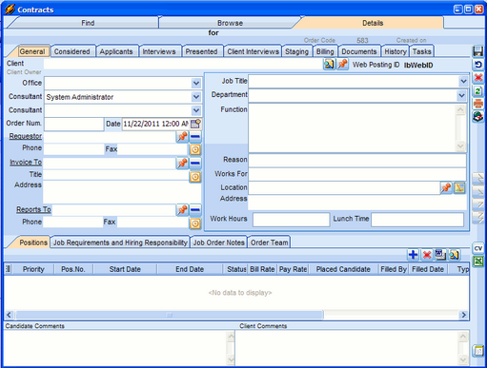
Task: Click the magnifier icon in Positions toolbar
Action: [454, 255]
